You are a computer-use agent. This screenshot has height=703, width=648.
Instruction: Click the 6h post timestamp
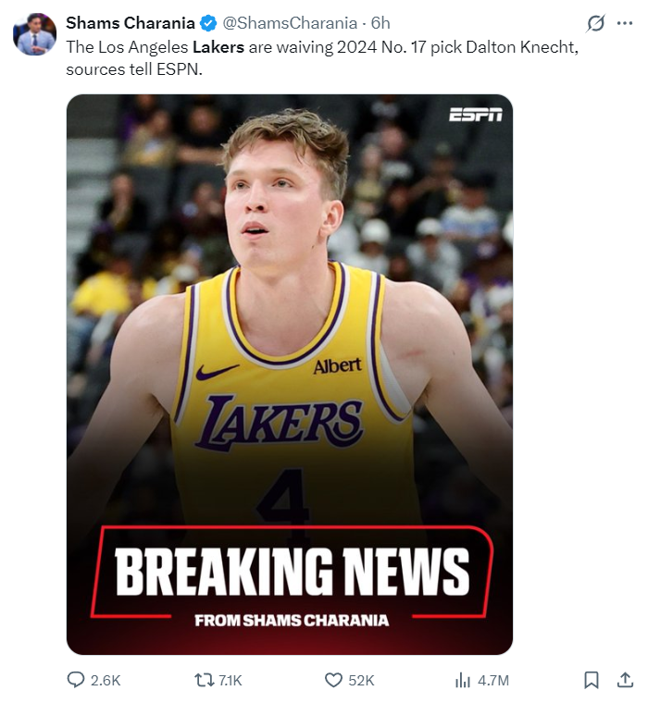pyautogui.click(x=380, y=23)
